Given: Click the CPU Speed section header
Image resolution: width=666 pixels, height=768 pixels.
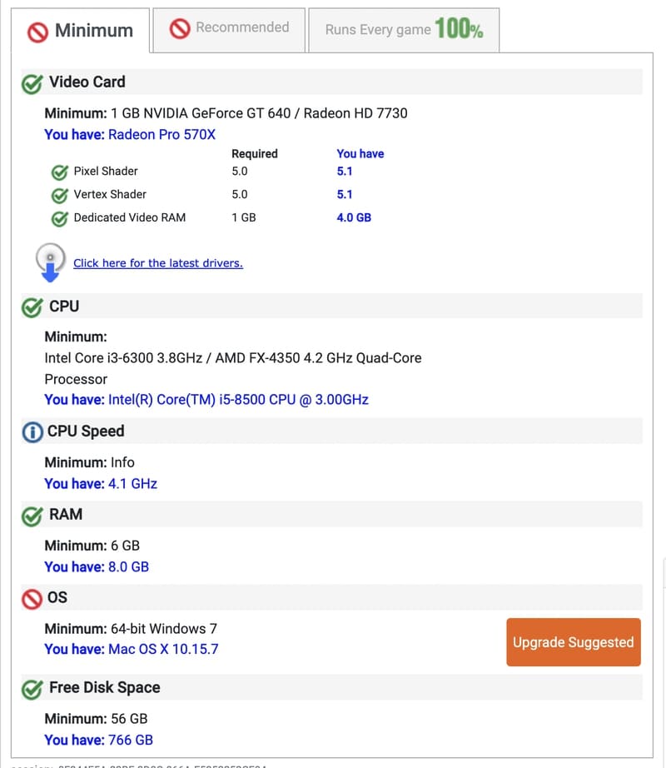Looking at the screenshot, I should point(86,431).
